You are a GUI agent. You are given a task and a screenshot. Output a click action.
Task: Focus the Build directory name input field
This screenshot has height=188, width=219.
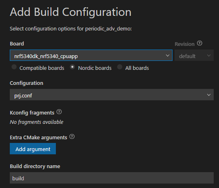112,178
